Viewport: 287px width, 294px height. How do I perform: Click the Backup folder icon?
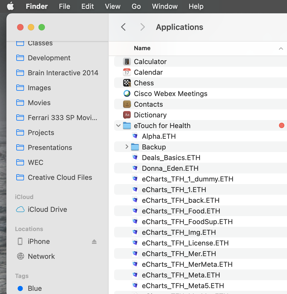[135, 147]
